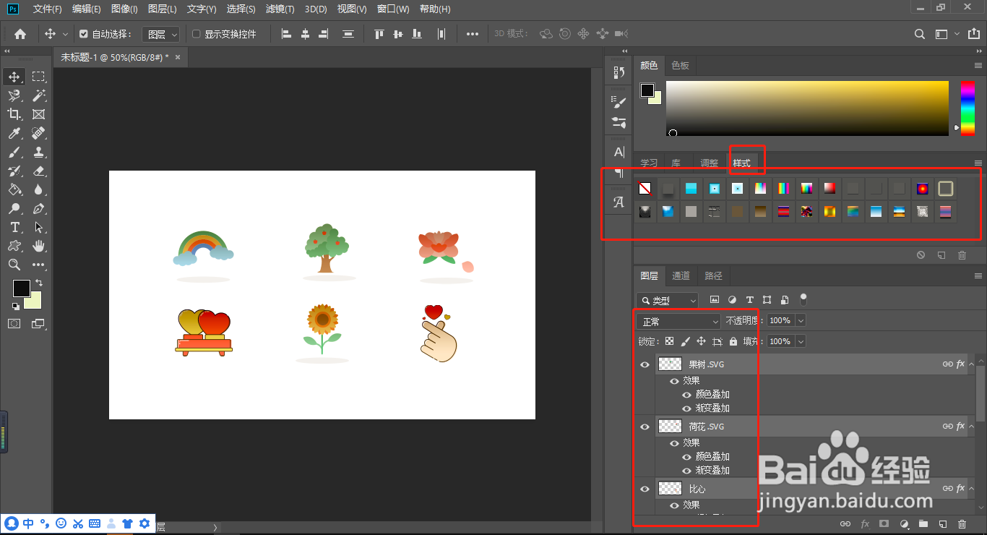Collapse effects of 荷花 .SVG layer
987x535 pixels.
click(971, 427)
